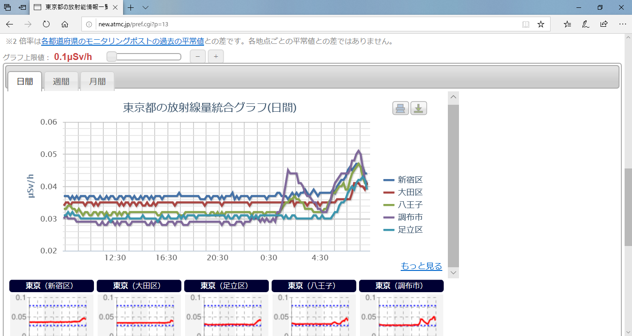Toggle 八王子 series in legend
The image size is (632, 336).
(x=403, y=205)
